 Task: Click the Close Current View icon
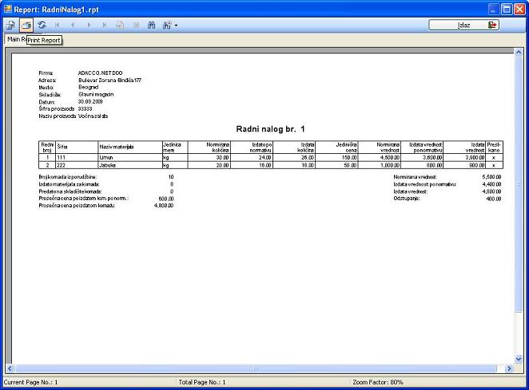coord(135,26)
